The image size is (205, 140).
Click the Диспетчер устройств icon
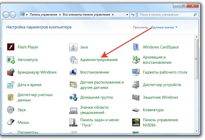click(136, 85)
